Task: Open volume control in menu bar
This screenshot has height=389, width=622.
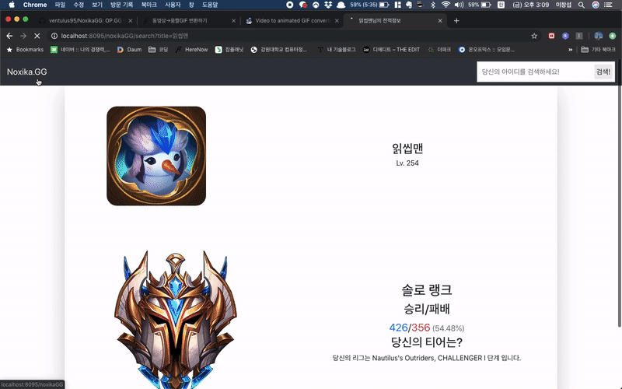Action: pyautogui.click(x=459, y=5)
